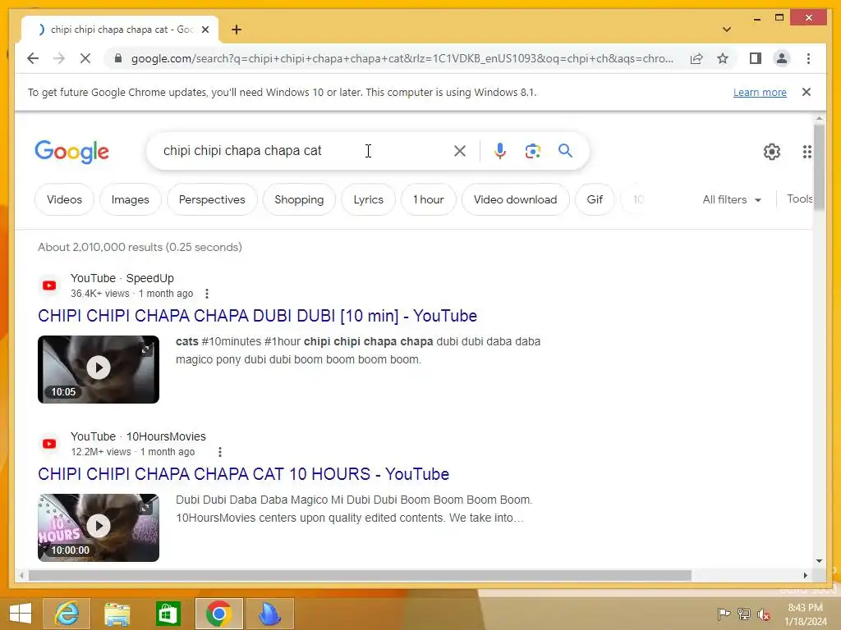View site information padlock icon
The image size is (841, 630).
(118, 58)
